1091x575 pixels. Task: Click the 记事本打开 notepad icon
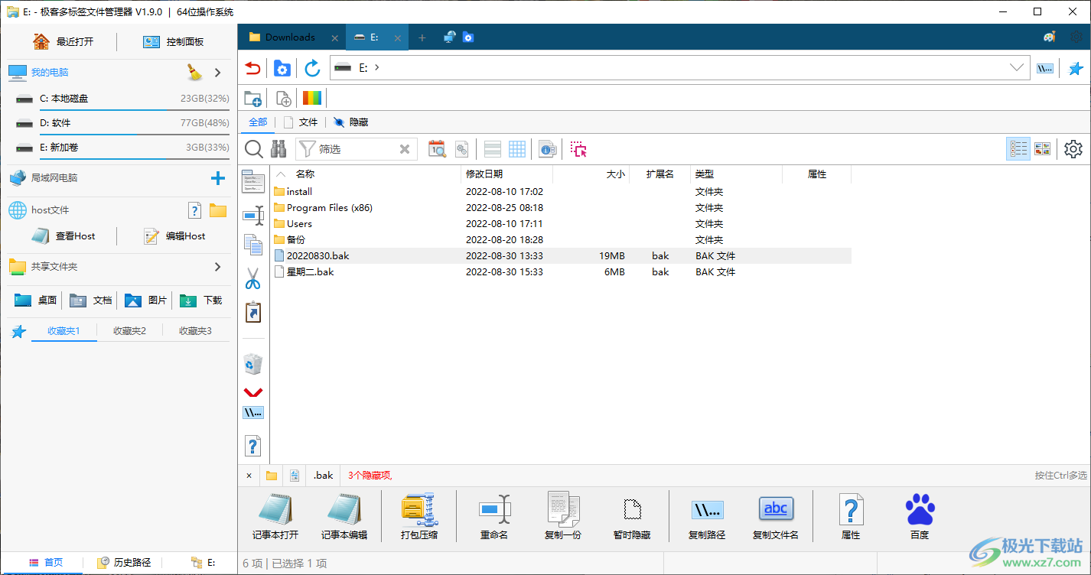275,516
